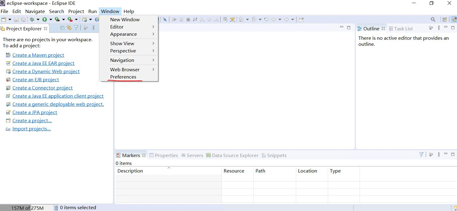The height and width of the screenshot is (211, 457).
Task: Toggle Link with Editor in Project Explorer
Action: point(69,28)
